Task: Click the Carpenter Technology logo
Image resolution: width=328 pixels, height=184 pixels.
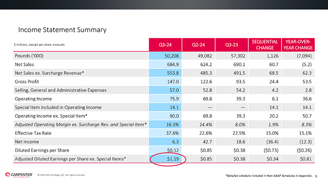Action: click(x=19, y=175)
